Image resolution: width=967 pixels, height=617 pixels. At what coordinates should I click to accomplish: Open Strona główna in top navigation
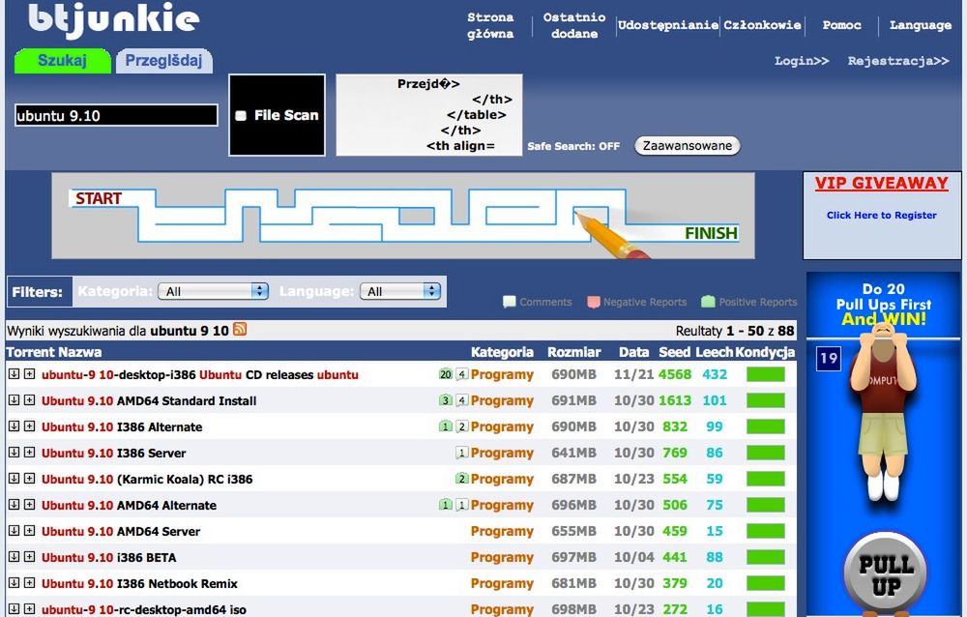tap(490, 25)
